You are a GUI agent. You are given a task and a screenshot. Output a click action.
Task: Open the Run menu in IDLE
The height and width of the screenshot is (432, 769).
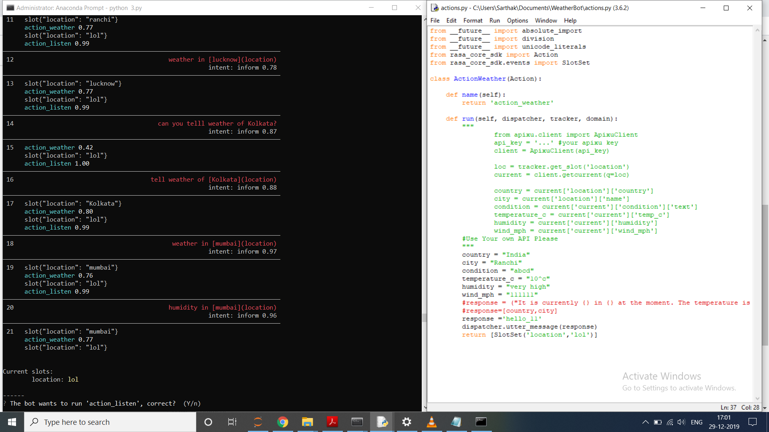point(494,20)
